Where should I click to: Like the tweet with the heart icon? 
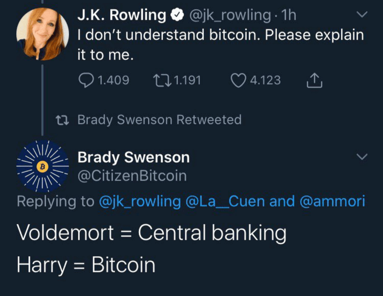point(238,80)
